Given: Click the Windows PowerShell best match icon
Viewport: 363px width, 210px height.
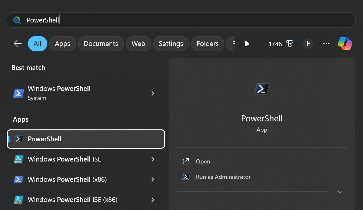Looking at the screenshot, I should (19, 93).
